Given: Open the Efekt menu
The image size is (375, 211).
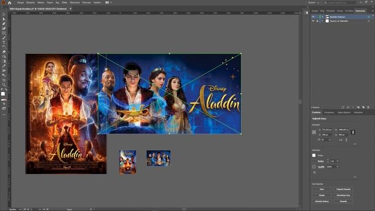Looking at the screenshot, I should (64, 2).
